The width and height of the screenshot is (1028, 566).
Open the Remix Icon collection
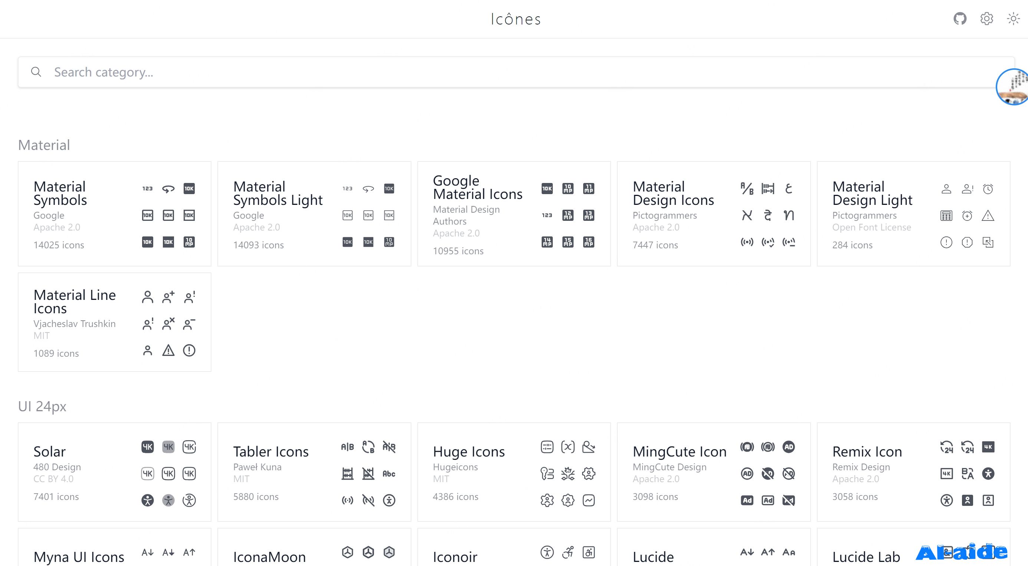coord(913,472)
